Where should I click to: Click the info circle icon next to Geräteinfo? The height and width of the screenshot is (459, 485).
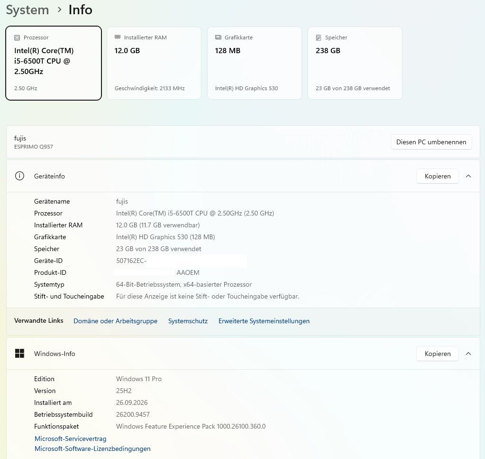[x=19, y=176]
